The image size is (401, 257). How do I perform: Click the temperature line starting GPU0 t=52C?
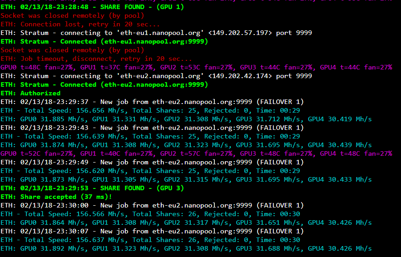click(196, 153)
